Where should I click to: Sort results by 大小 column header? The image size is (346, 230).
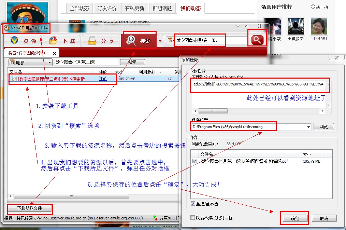119,71
